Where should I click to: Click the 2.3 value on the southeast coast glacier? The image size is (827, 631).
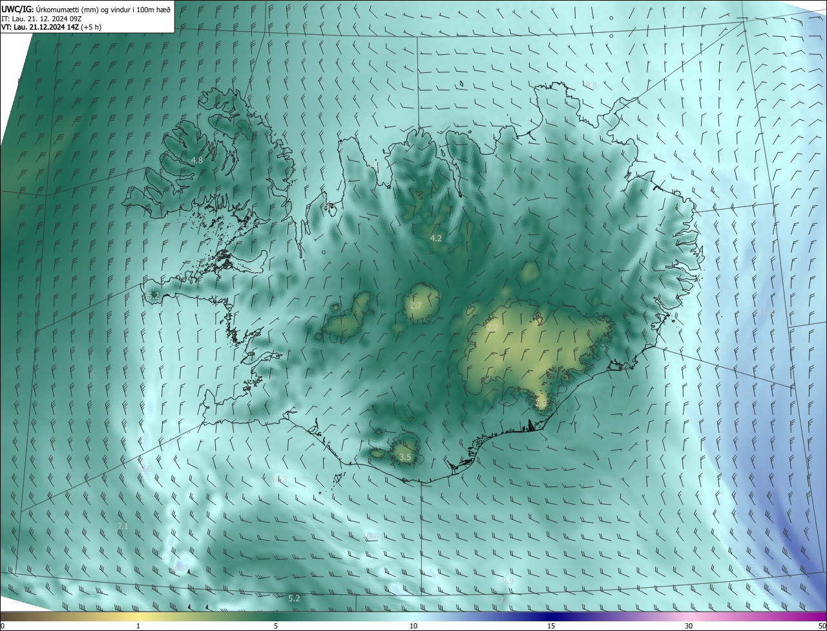coord(541,403)
